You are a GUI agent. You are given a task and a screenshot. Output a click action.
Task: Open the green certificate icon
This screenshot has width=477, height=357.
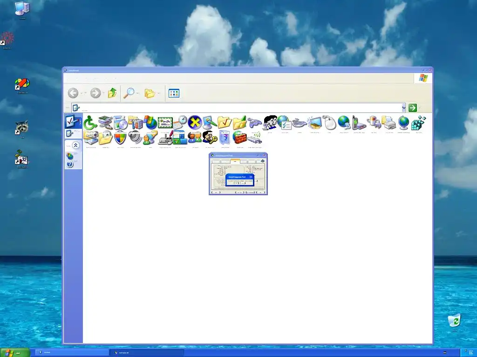[x=165, y=123]
